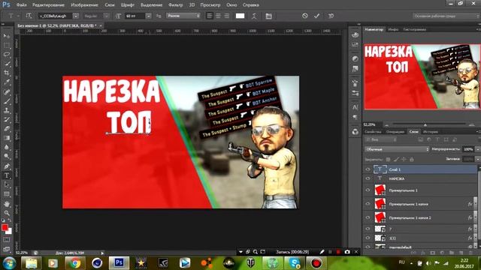The height and width of the screenshot is (270, 481).
Task: Select the Clone Stamp tool
Action: 7,110
